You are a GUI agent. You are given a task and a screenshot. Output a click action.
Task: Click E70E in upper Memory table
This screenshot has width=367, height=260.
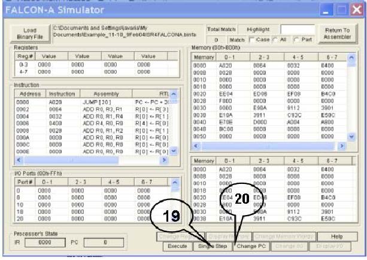226,122
